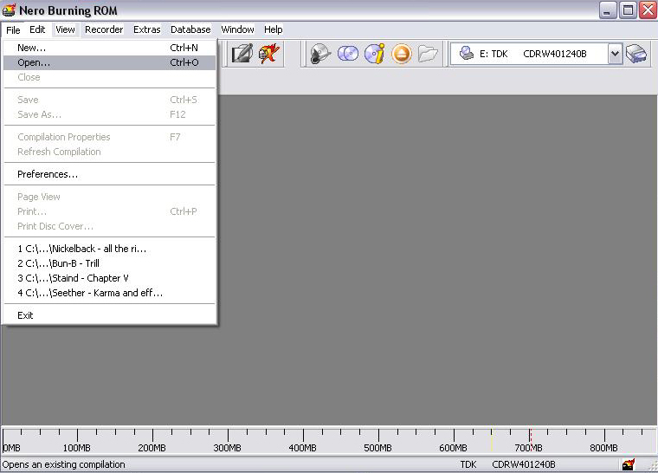658x473 pixels.
Task: Open recent file Staind - Chapter V
Action: [x=110, y=278]
